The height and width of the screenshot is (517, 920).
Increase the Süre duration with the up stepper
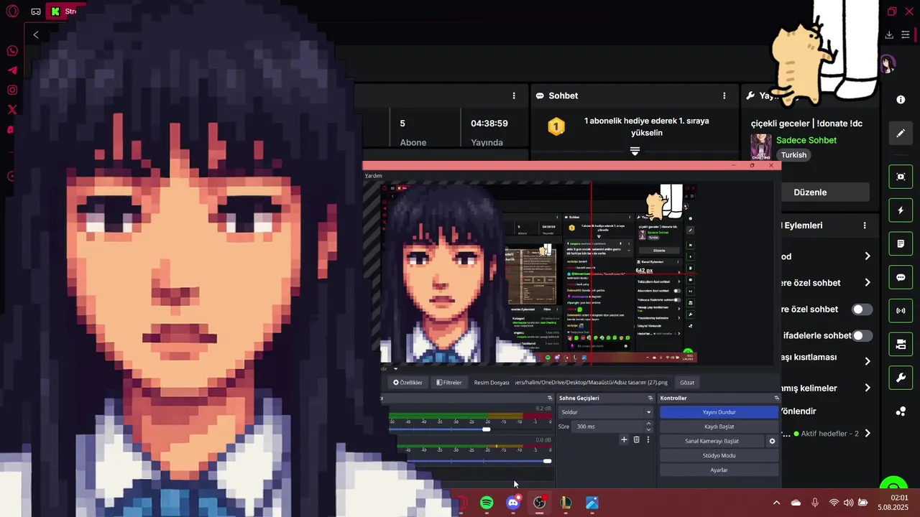click(648, 424)
